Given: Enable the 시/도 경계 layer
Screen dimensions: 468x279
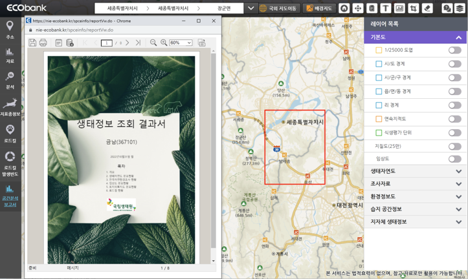Looking at the screenshot, I should tap(454, 64).
